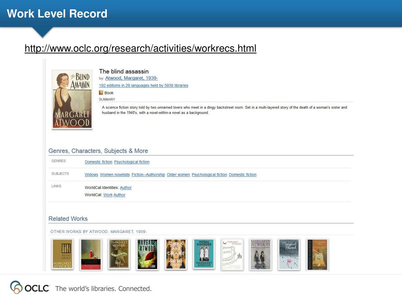The width and height of the screenshot is (402, 301).
Task: Open the oclc.org workrecs URL link
Action: pyautogui.click(x=141, y=48)
